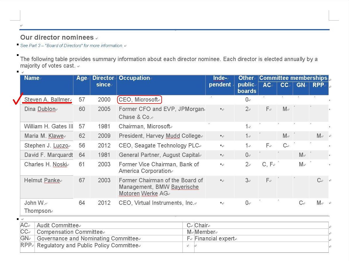The image size is (349, 261).
Task: Click age "67" in Helmut Panke's row
Action: (82, 180)
